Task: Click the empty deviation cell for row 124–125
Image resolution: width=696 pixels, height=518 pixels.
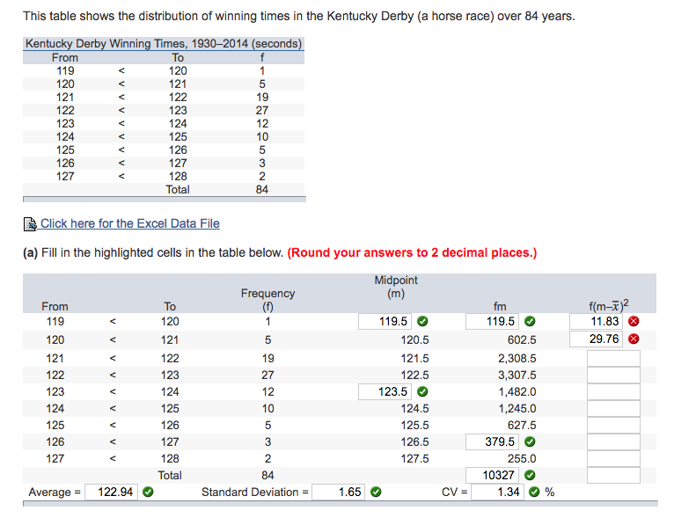Action: 613,408
